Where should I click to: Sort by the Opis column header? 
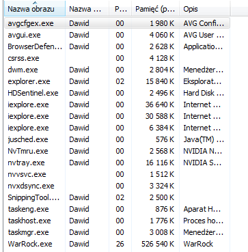[x=204, y=9]
